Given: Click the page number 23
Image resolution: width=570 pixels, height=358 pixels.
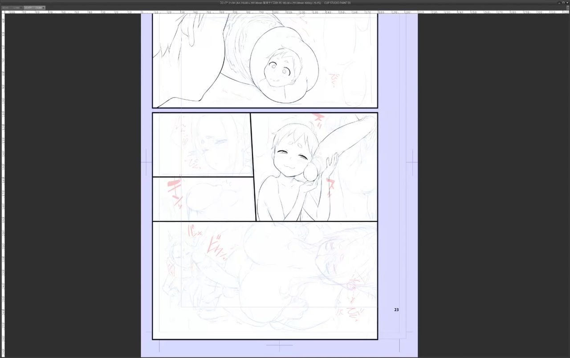Looking at the screenshot, I should 396,309.
